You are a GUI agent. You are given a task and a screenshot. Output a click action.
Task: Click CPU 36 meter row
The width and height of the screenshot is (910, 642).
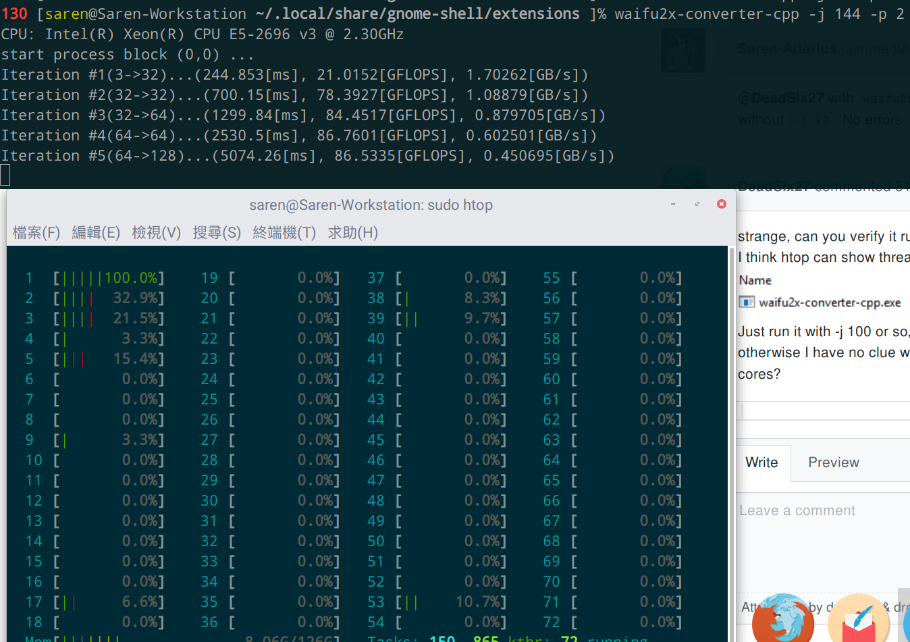(x=270, y=622)
